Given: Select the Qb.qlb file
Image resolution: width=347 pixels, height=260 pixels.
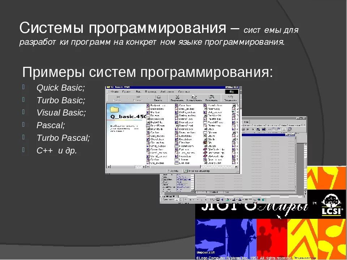Looking at the screenshot, I should (x=210, y=146).
